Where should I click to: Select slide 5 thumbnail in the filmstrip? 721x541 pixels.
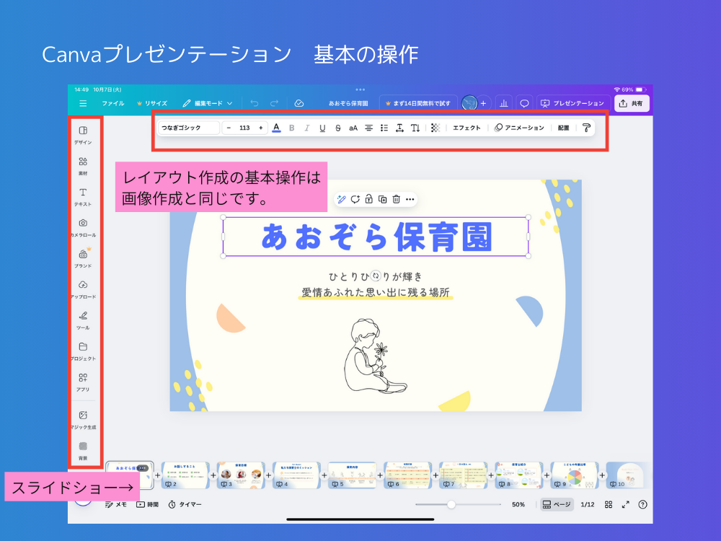353,475
